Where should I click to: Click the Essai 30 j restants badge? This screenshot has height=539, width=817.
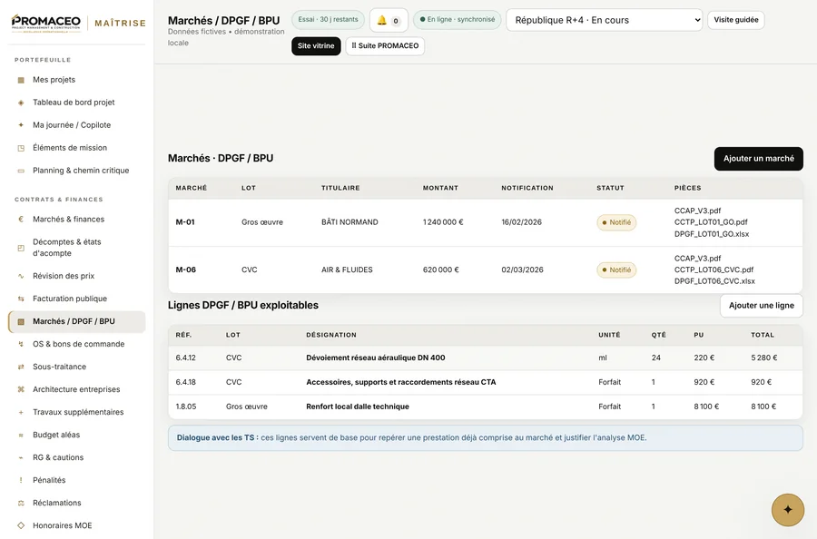[328, 20]
